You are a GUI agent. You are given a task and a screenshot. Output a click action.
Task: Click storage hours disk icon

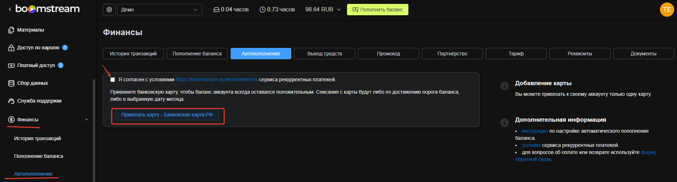click(216, 10)
